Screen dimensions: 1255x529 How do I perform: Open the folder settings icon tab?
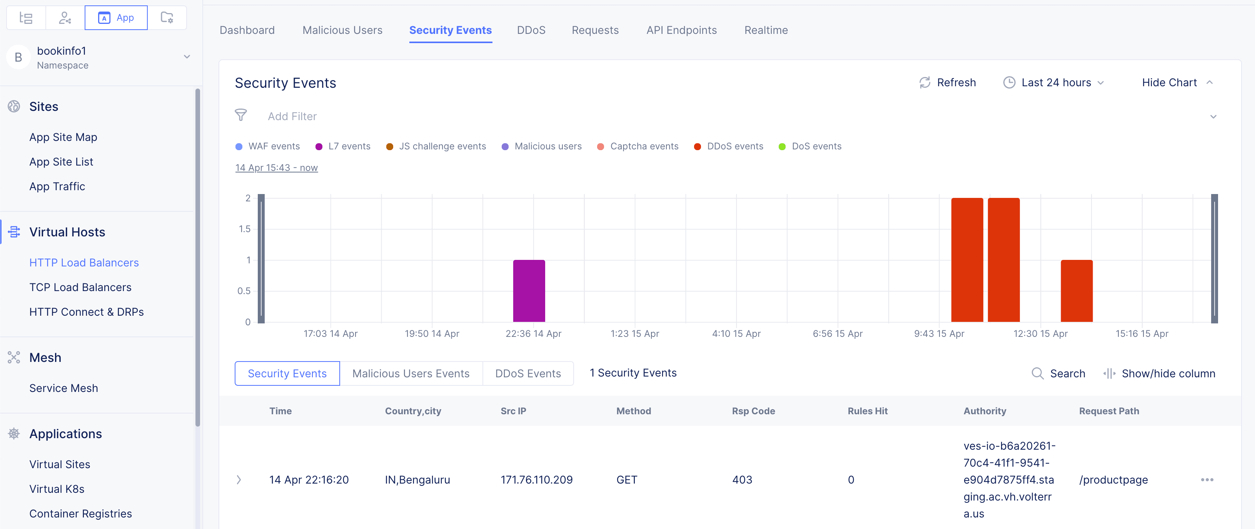(167, 18)
